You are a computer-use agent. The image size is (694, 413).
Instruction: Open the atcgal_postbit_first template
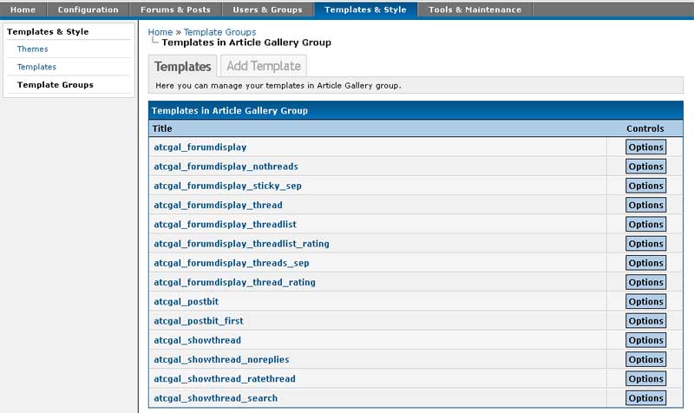point(199,321)
